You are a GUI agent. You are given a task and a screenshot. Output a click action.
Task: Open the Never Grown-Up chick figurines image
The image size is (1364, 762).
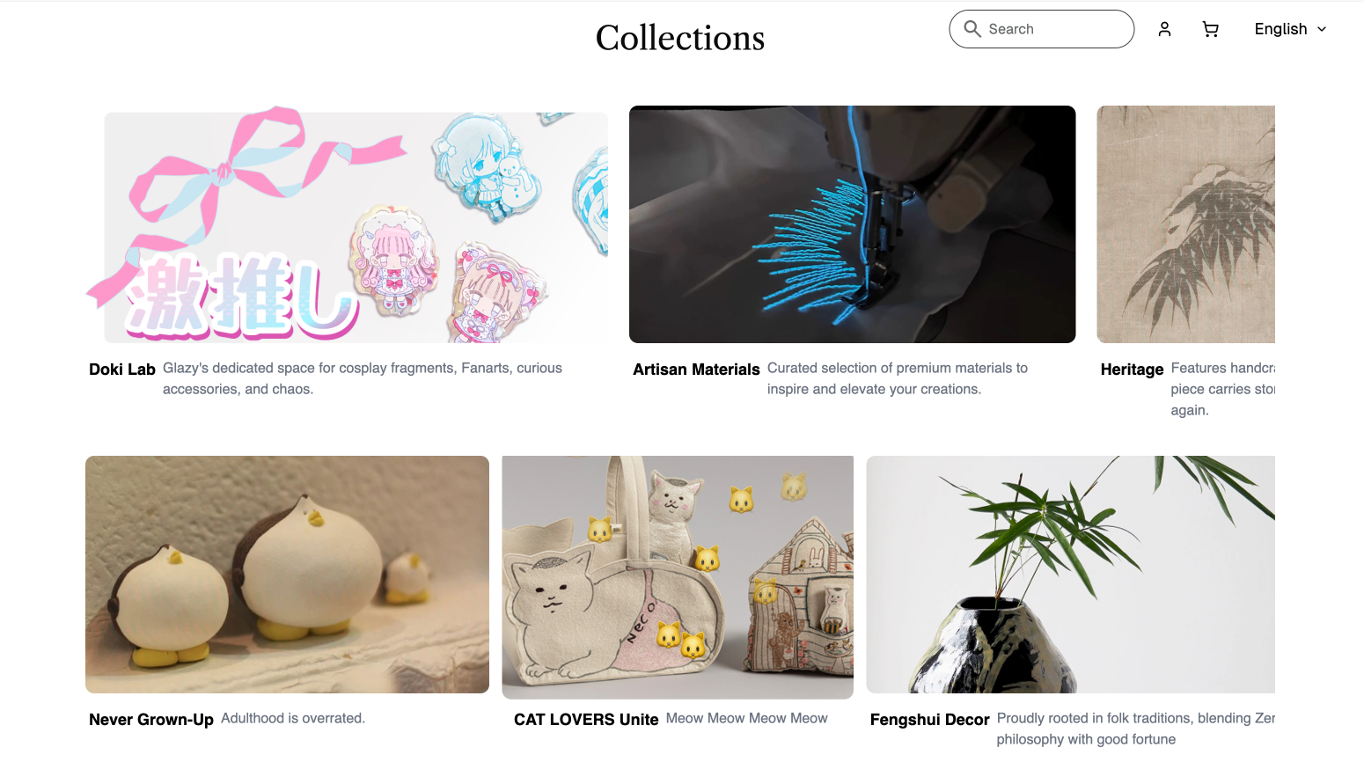(287, 575)
